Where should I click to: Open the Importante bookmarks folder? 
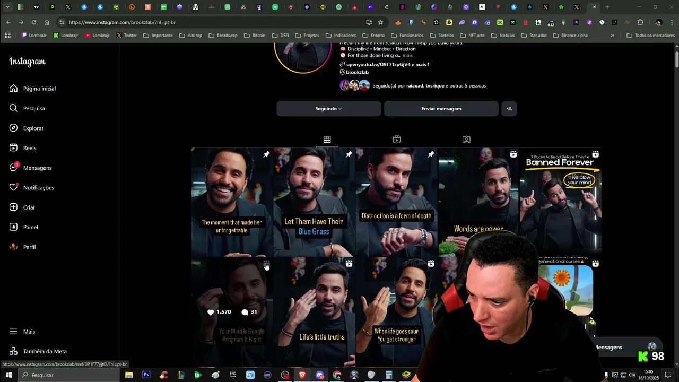pyautogui.click(x=158, y=36)
